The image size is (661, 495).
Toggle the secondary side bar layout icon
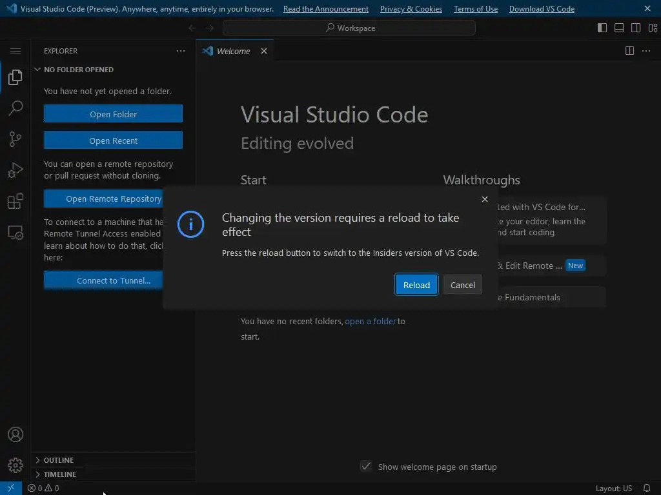point(636,28)
